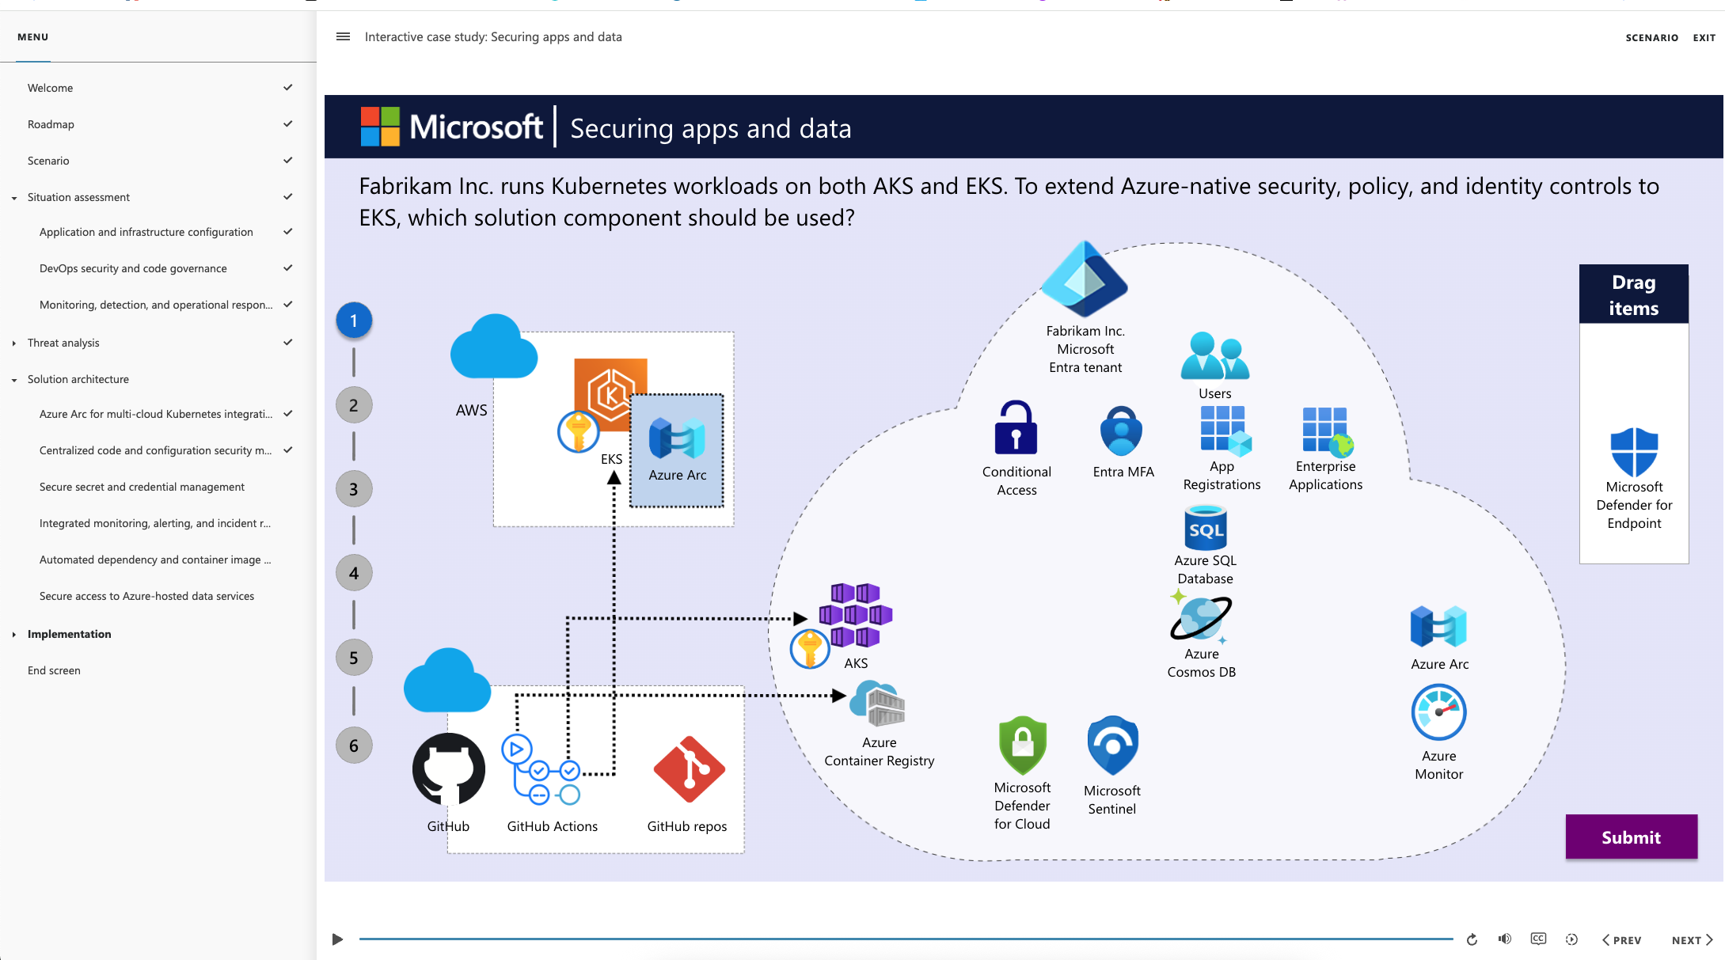Jump to question step 3
This screenshot has width=1725, height=960.
coord(354,489)
